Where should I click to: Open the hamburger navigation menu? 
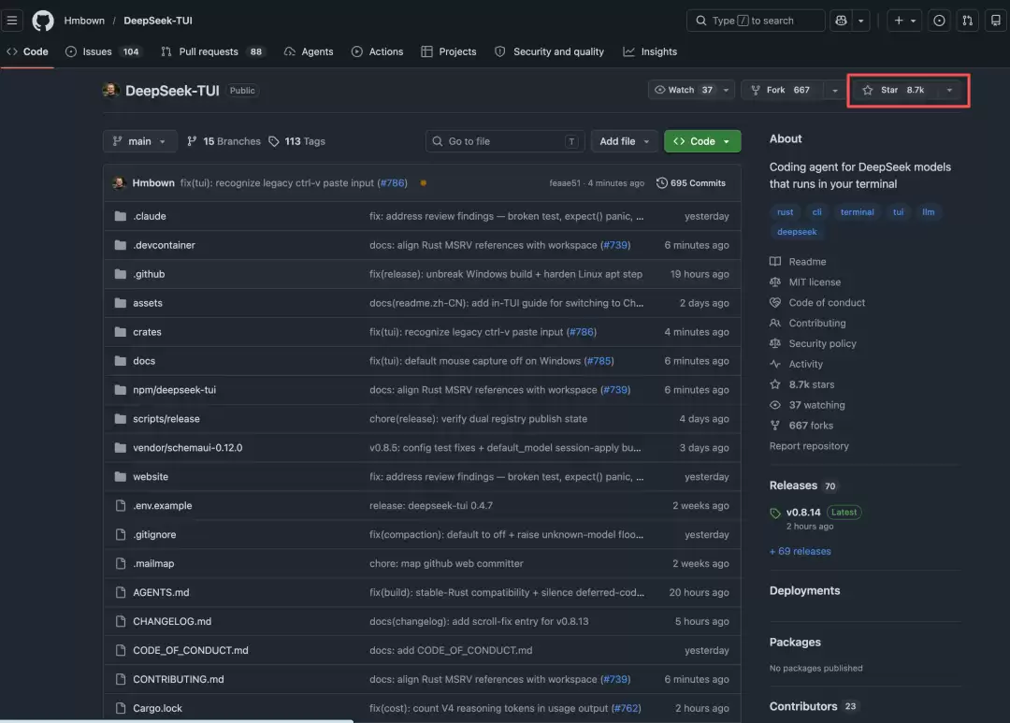pos(11,21)
